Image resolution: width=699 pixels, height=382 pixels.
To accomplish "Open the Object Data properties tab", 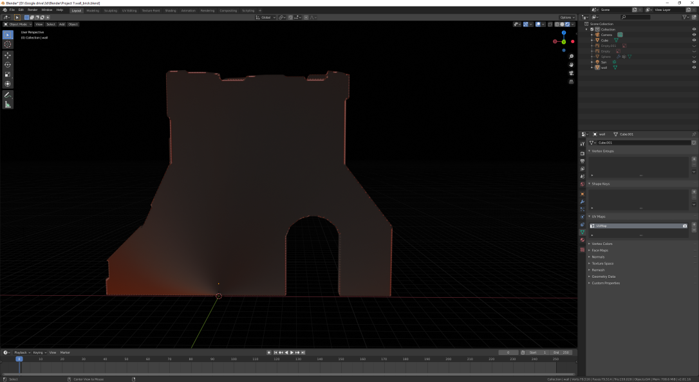I will (x=582, y=232).
